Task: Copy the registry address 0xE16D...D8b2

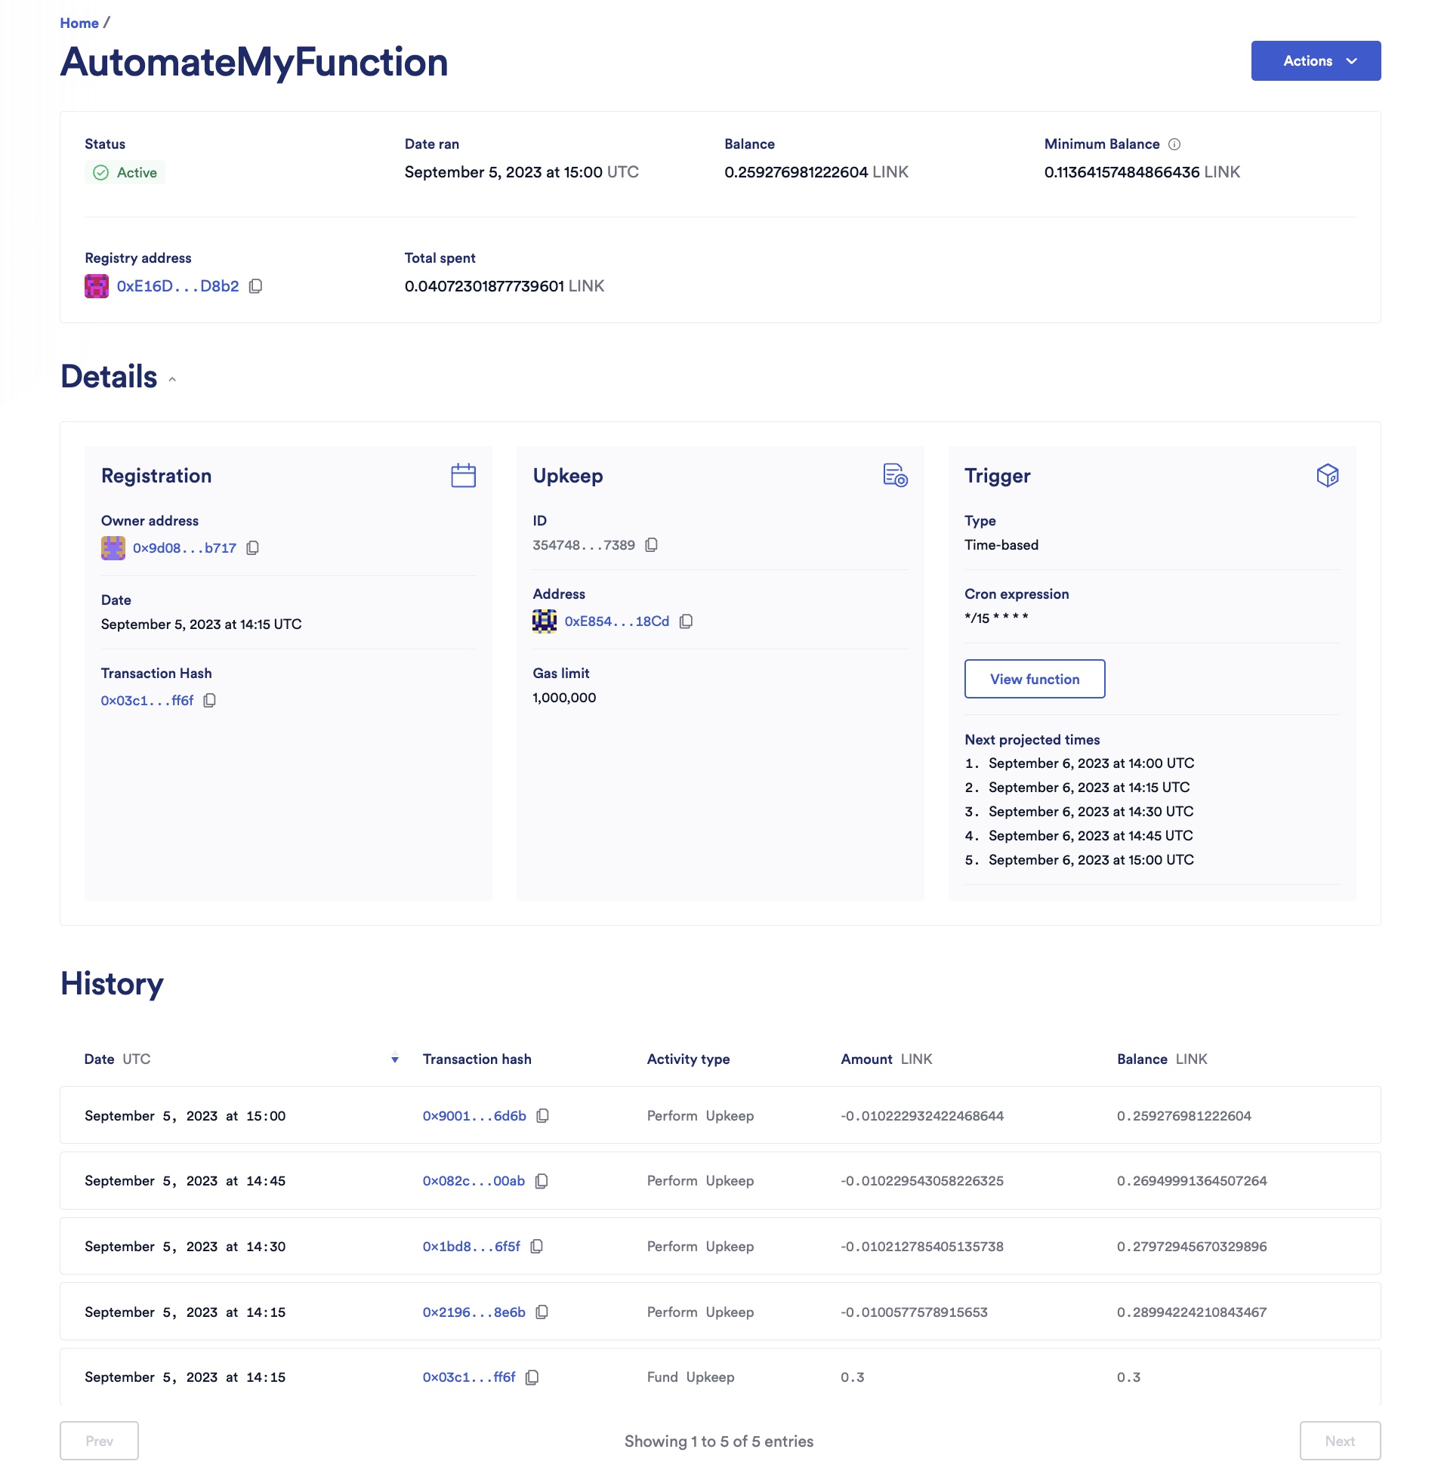Action: [x=256, y=286]
